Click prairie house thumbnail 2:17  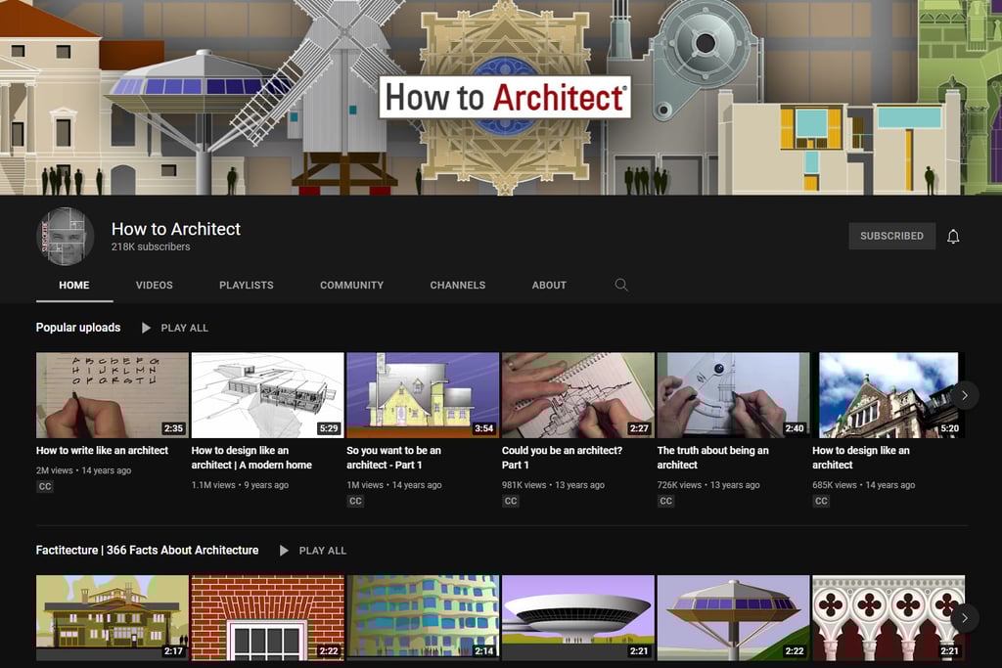tap(113, 617)
